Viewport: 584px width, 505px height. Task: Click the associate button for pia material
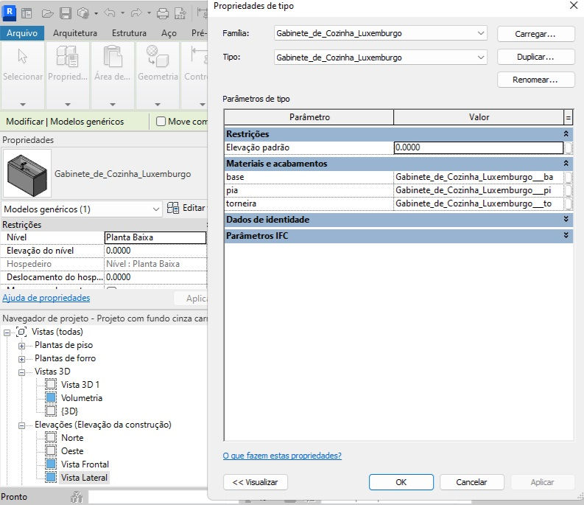pos(568,190)
